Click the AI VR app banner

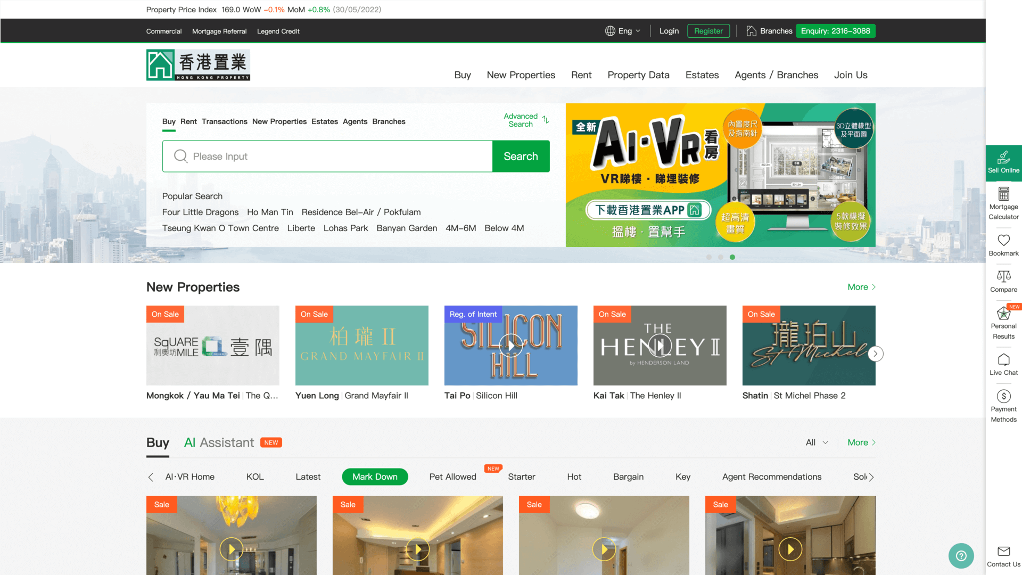(720, 175)
